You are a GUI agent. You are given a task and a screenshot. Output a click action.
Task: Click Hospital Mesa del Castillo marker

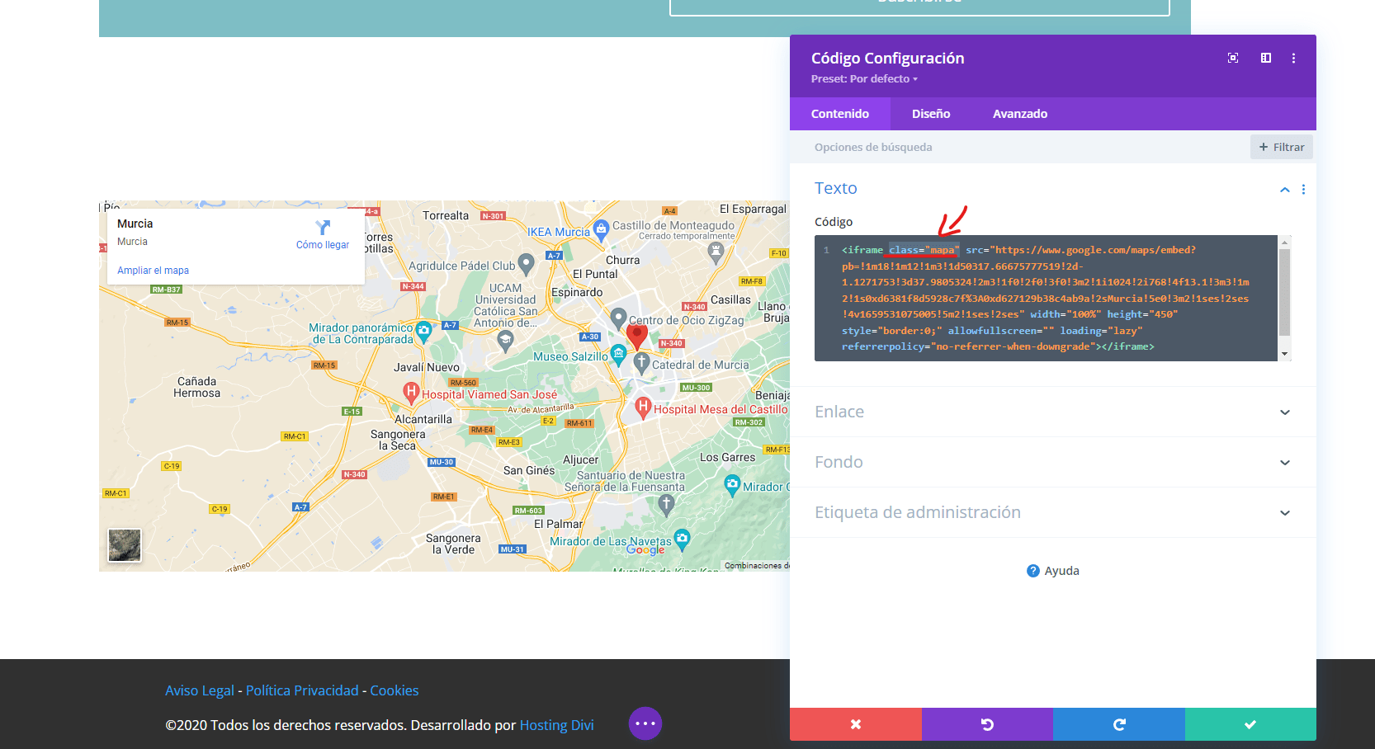[x=643, y=407]
